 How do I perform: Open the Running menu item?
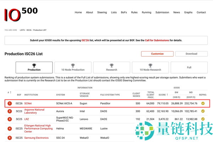[147, 12]
